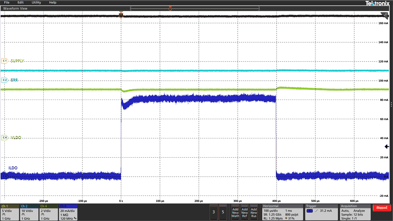Viewport: 393px width, 221px height.
Task: Open the Ch 1 channel badge settings
Action: click(x=9, y=213)
